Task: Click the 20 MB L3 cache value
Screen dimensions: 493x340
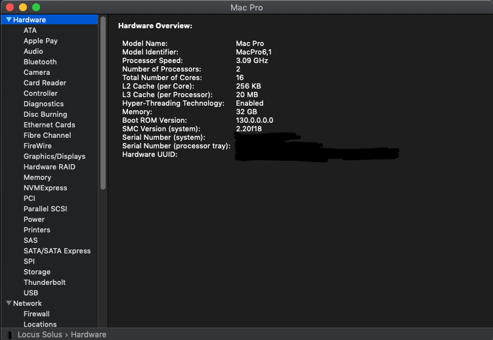Action: (x=247, y=95)
